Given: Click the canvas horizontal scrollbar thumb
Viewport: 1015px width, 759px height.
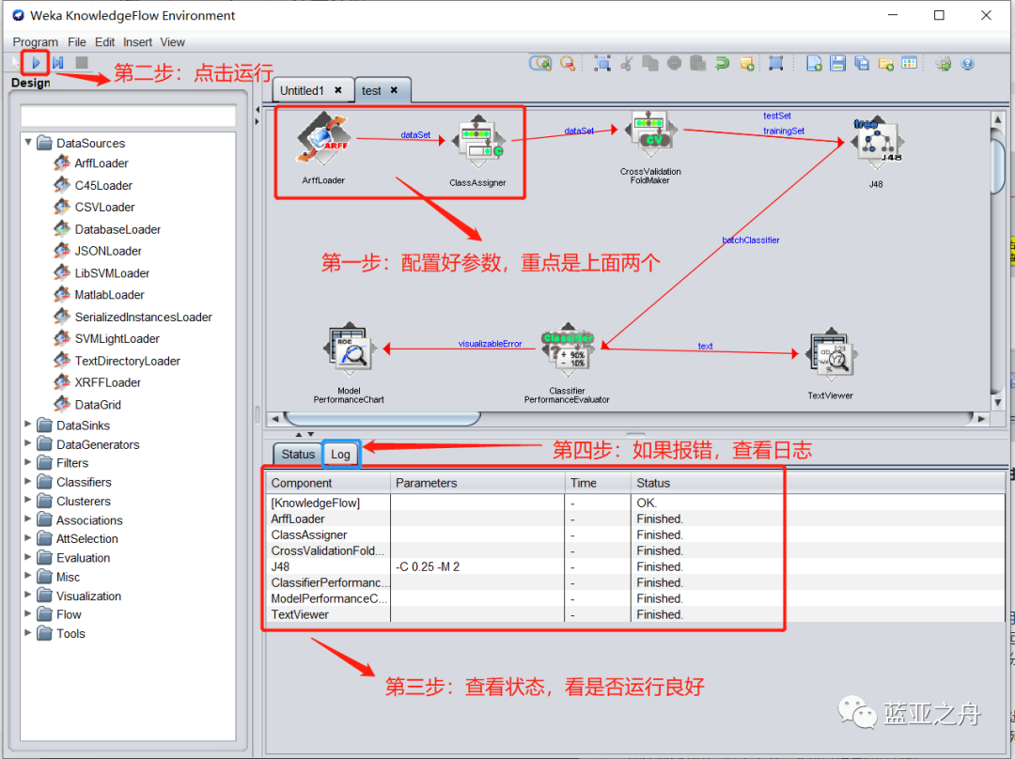Looking at the screenshot, I should coord(382,419).
